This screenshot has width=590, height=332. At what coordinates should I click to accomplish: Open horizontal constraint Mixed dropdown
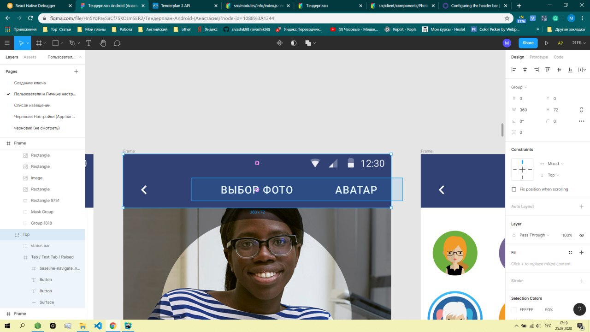555,164
